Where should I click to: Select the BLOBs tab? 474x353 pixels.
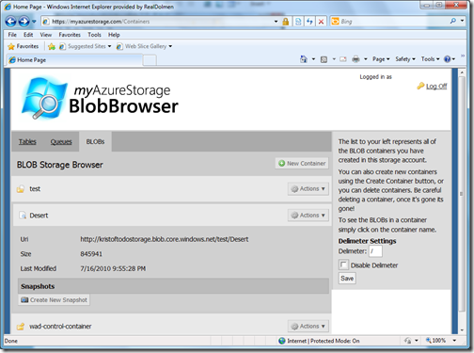tap(95, 142)
